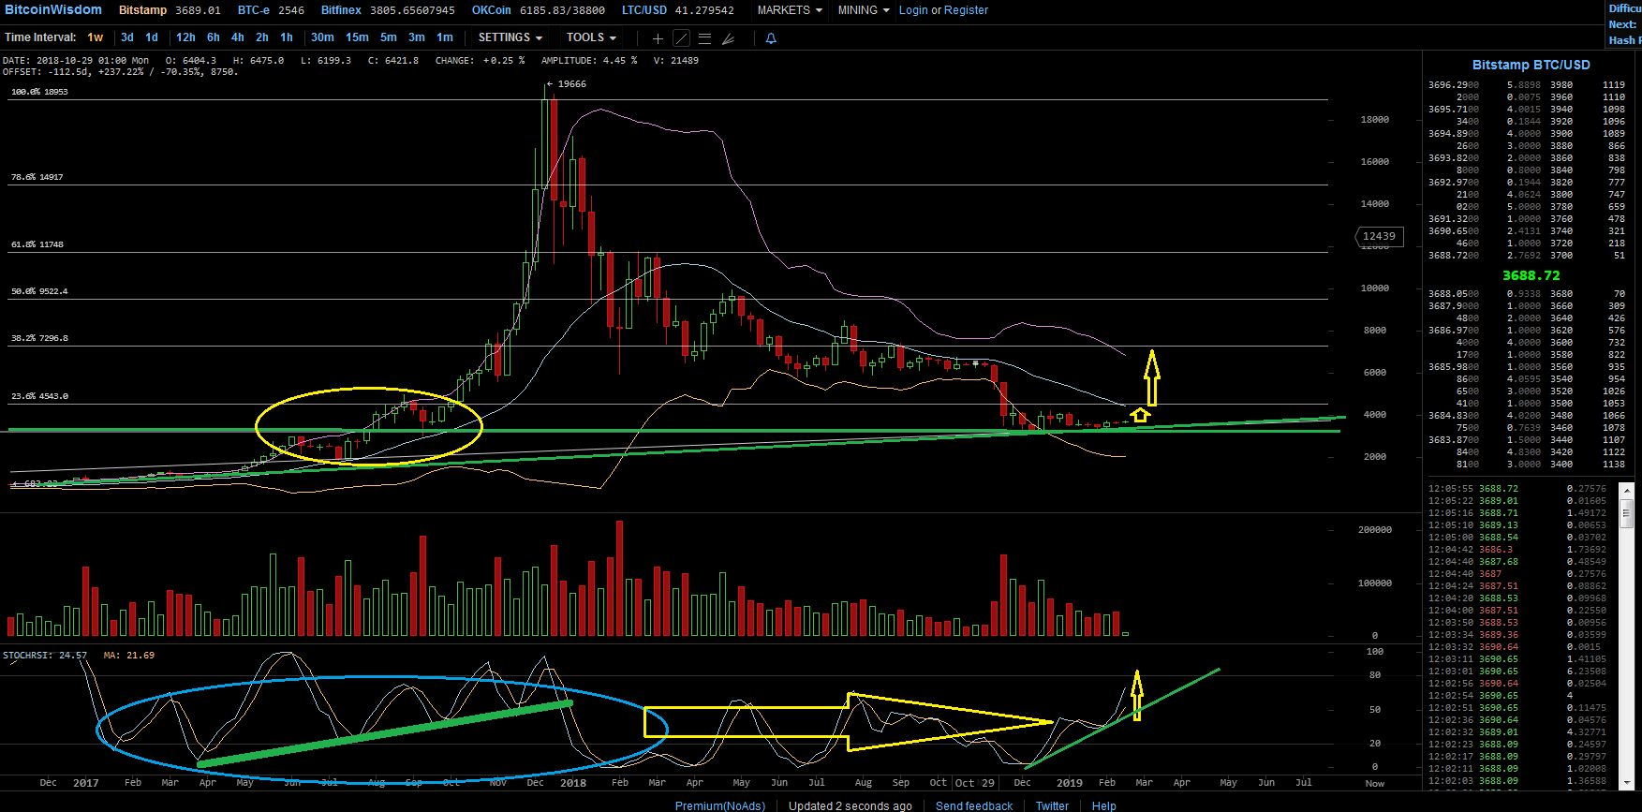The width and height of the screenshot is (1642, 812).
Task: Choose the horizontal lines drawing tool
Action: tap(705, 38)
